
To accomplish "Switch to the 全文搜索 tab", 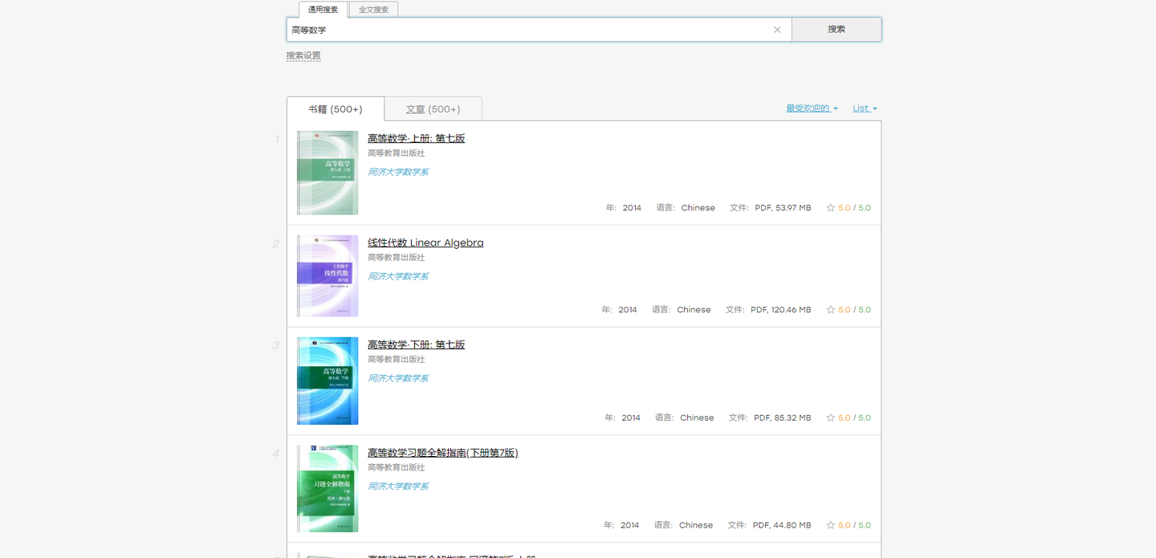I will (372, 10).
